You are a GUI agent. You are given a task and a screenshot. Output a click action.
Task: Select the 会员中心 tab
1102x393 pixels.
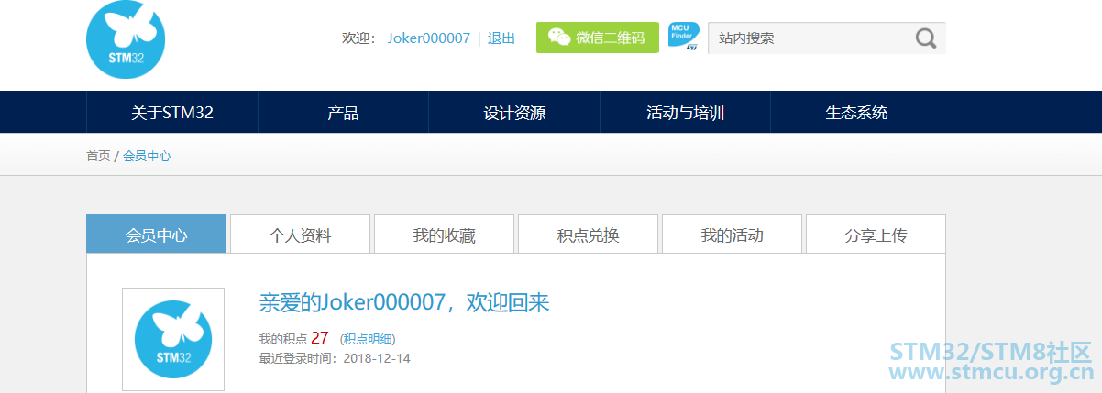156,235
